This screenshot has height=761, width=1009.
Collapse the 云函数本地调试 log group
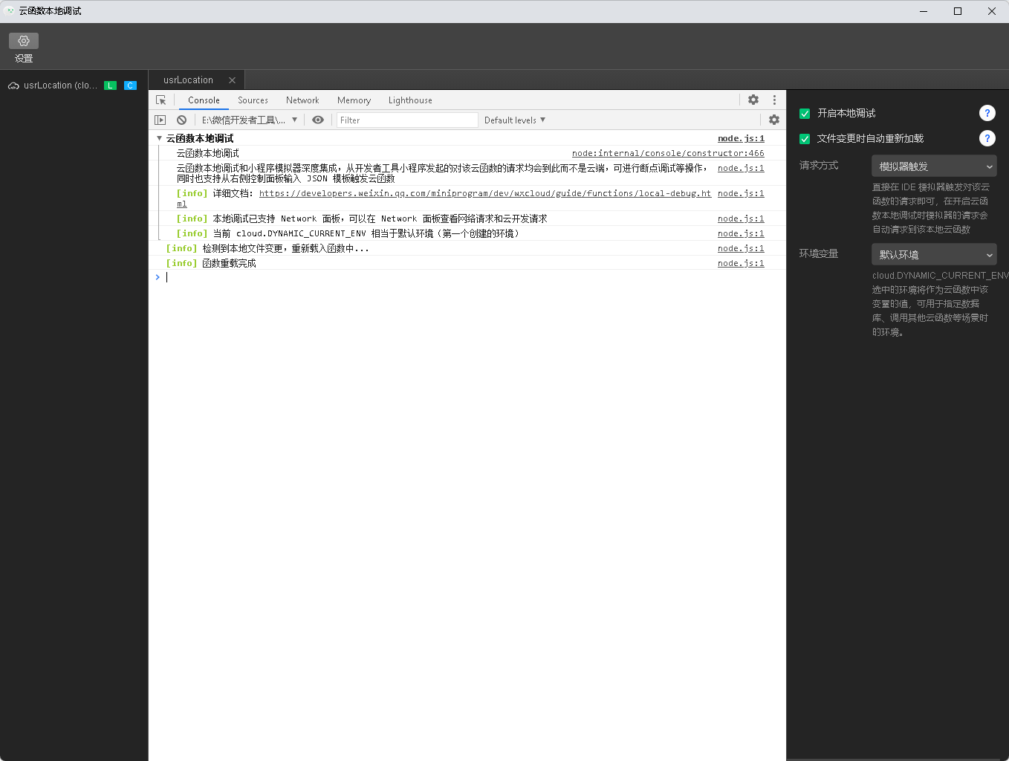pyautogui.click(x=159, y=138)
